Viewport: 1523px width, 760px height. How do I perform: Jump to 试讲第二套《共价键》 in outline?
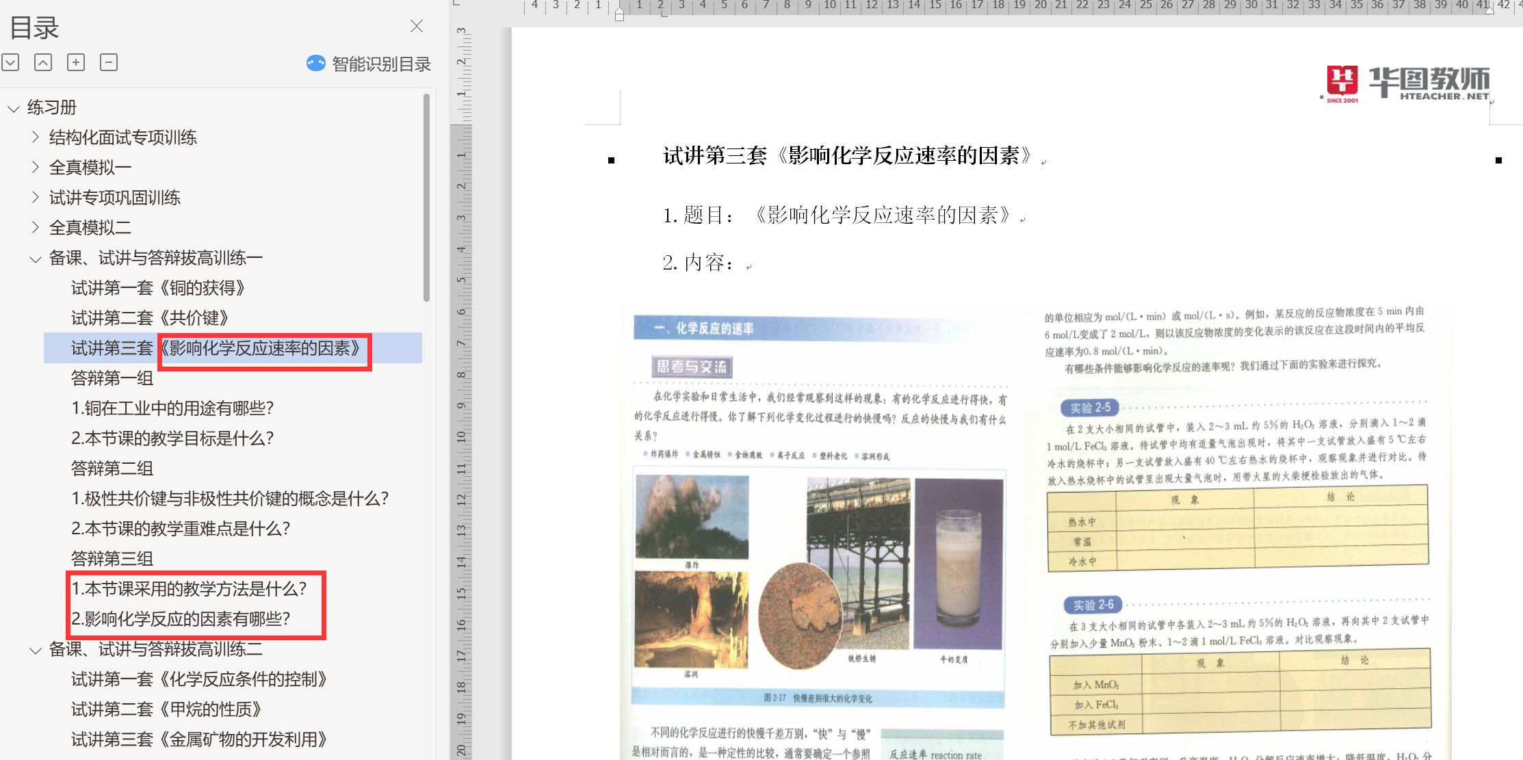[x=150, y=318]
